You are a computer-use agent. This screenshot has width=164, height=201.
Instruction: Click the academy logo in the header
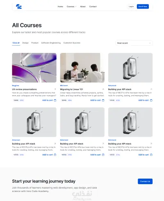tap(19, 7)
